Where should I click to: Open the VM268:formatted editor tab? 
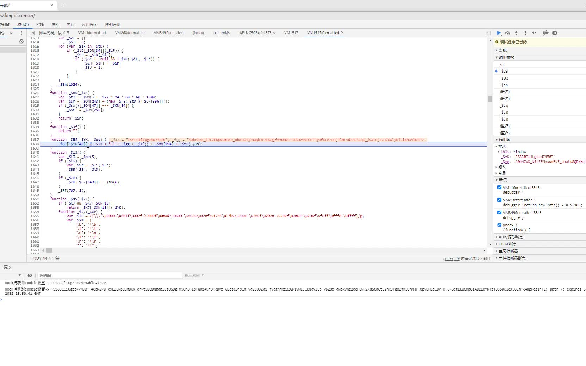[x=130, y=33]
